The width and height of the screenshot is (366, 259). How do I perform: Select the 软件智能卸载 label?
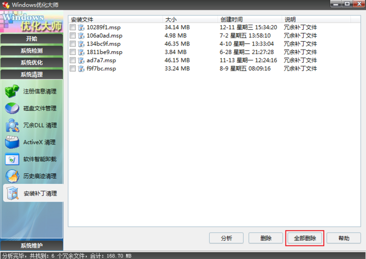tap(40, 159)
